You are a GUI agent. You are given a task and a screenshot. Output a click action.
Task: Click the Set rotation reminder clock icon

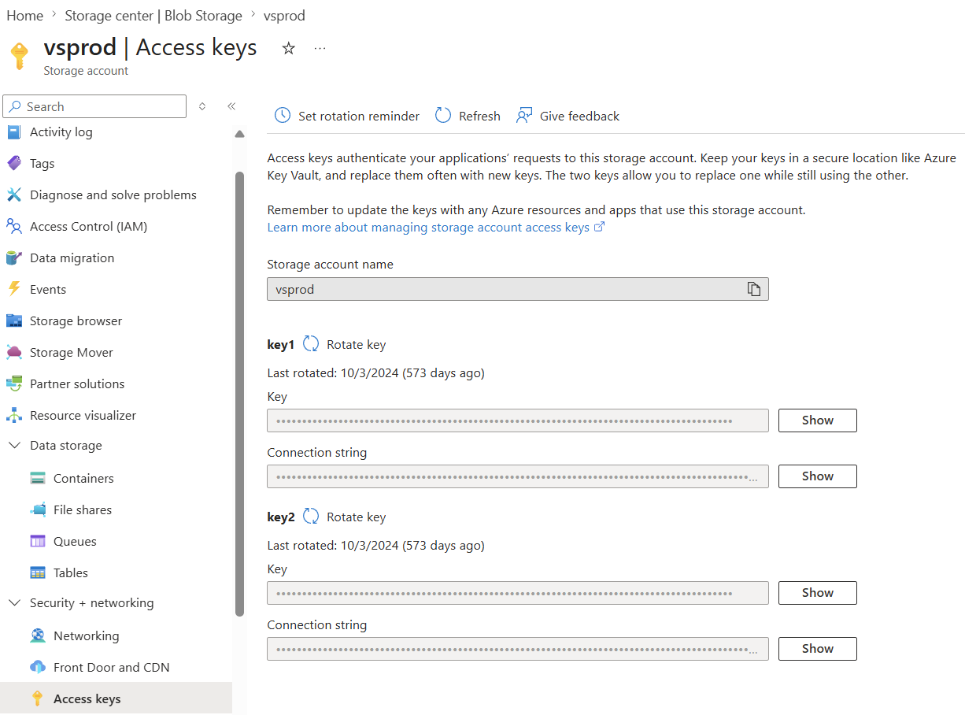(x=283, y=116)
